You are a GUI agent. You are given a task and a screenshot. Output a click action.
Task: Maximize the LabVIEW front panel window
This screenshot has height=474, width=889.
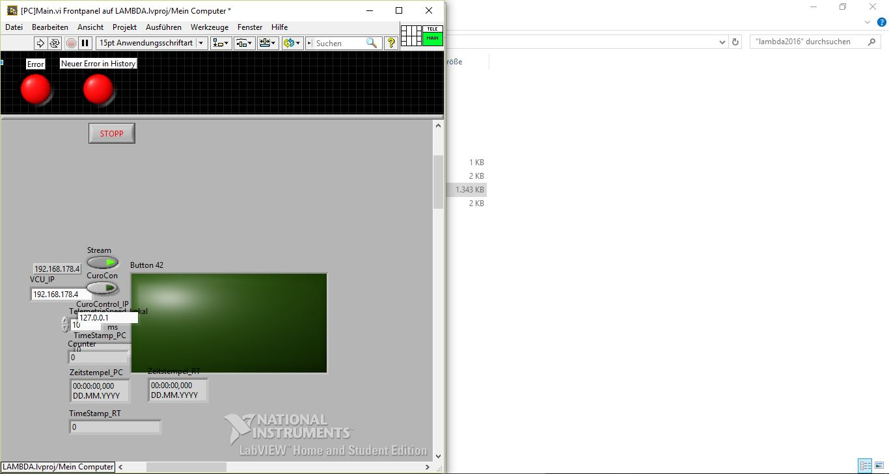coord(399,10)
